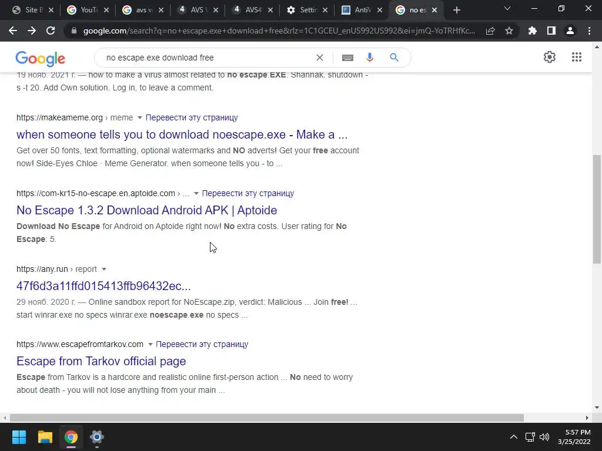Screen dimensions: 602x451
Task: Switch to the 'avs v' Google tab
Action: [x=138, y=10]
